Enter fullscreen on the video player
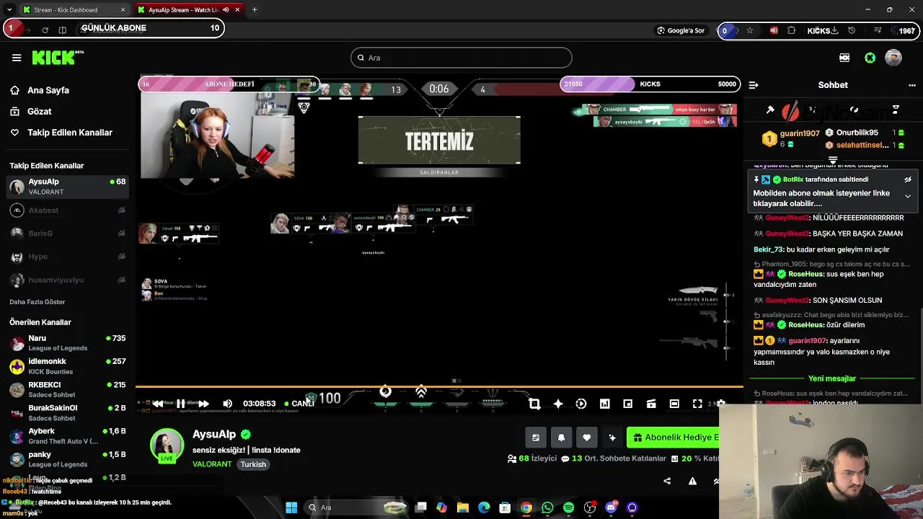 [697, 404]
